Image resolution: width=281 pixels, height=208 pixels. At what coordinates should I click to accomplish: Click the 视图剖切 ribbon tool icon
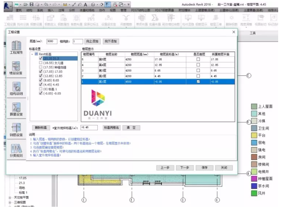point(261,18)
